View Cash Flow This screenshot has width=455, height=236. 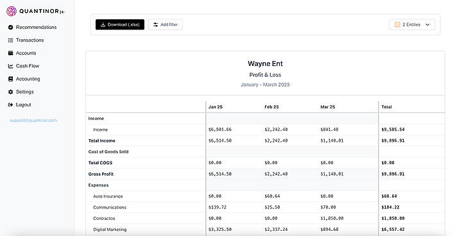[x=28, y=66]
